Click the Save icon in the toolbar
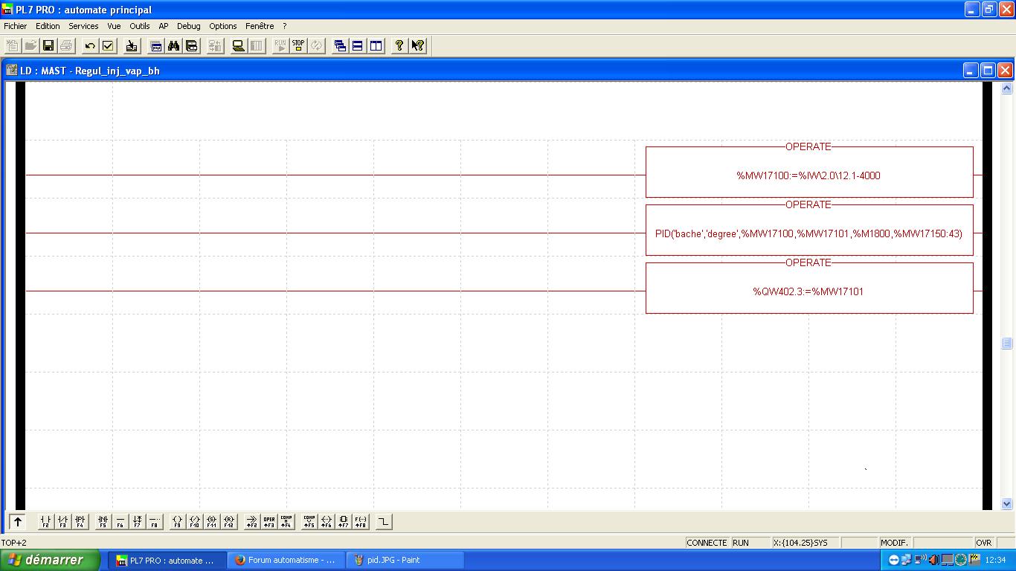 coord(48,46)
